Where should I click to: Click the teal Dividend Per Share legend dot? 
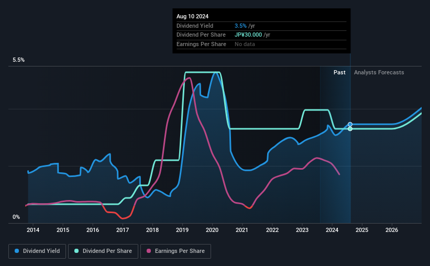pos(76,251)
